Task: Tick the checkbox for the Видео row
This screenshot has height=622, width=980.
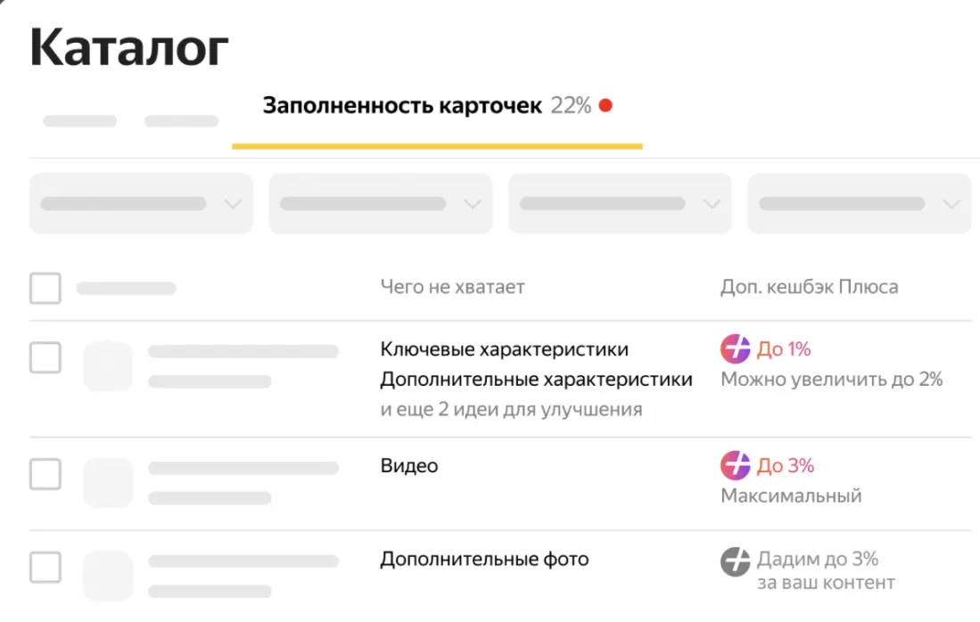Action: [x=45, y=473]
